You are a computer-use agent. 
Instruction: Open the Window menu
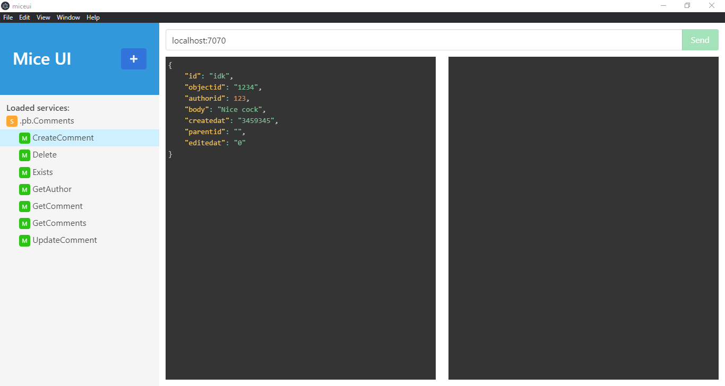pos(68,17)
